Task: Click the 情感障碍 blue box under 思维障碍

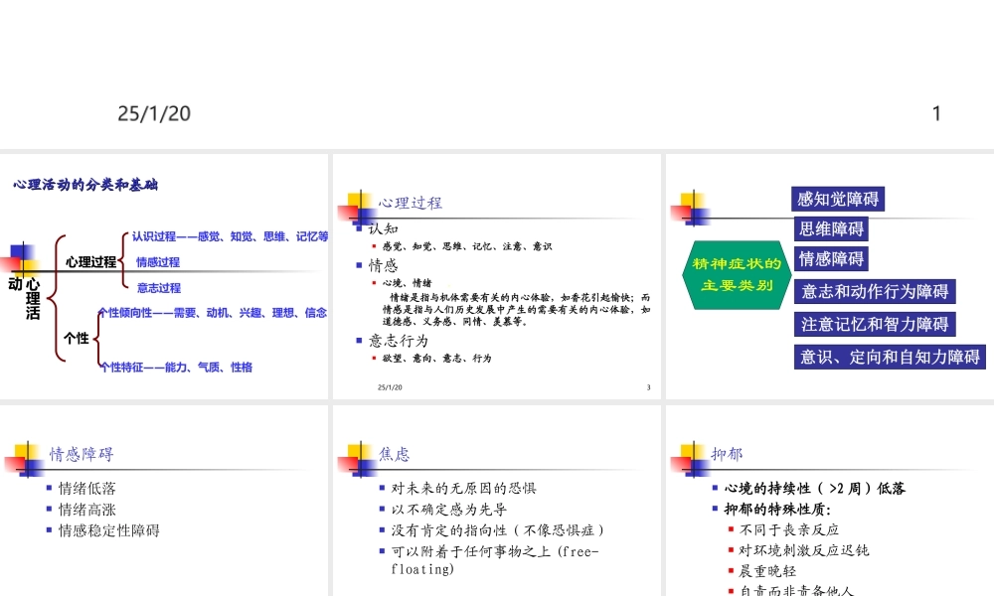Action: pos(831,258)
